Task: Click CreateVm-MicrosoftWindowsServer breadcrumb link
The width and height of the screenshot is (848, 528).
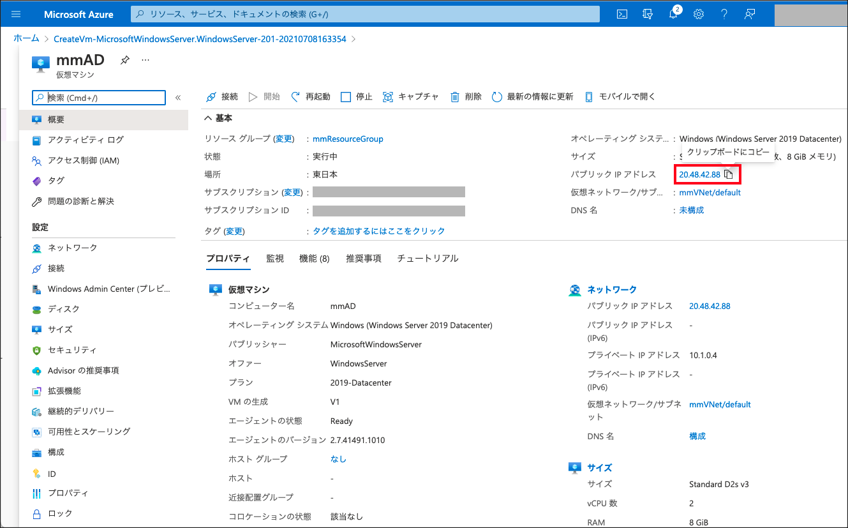Action: (200, 39)
